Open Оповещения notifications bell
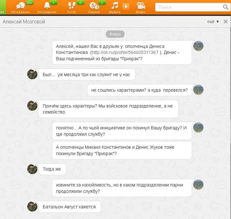The image size is (231, 219). [47, 6]
